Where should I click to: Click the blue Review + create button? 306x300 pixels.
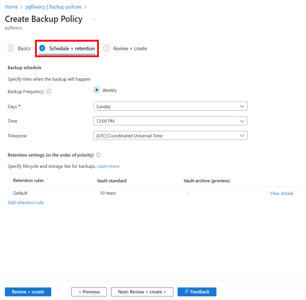[28, 292]
